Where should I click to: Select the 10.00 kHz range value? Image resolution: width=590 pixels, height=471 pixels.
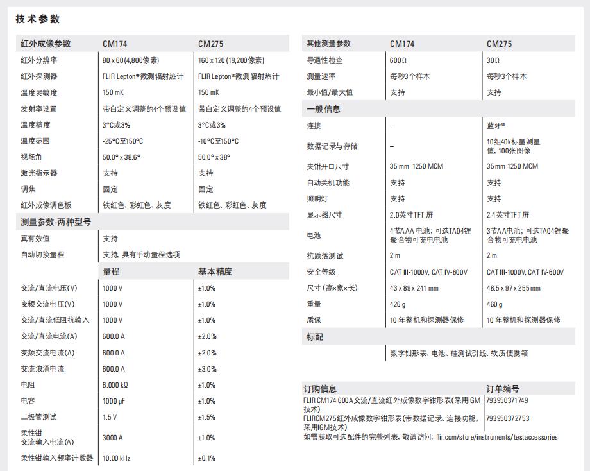pyautogui.click(x=116, y=458)
